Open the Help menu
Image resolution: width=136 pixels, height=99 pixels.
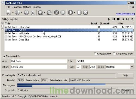pyautogui.click(x=132, y=7)
